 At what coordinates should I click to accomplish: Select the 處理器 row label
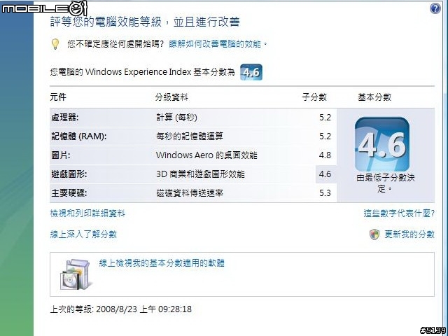[65, 118]
